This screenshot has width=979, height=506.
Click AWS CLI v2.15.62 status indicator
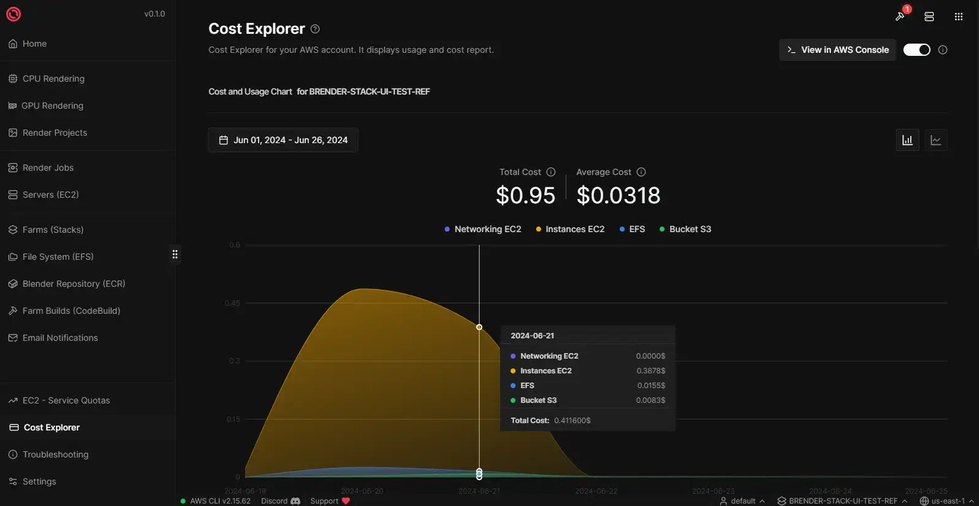click(216, 501)
